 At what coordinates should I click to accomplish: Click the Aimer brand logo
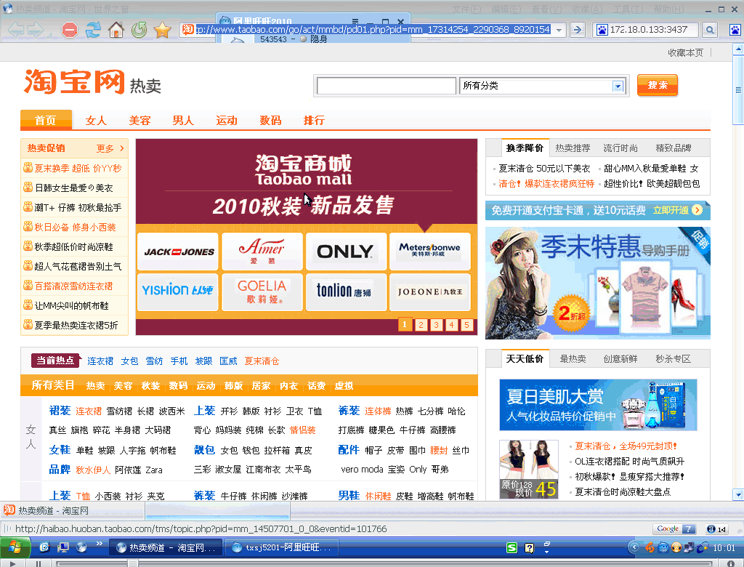coord(262,252)
